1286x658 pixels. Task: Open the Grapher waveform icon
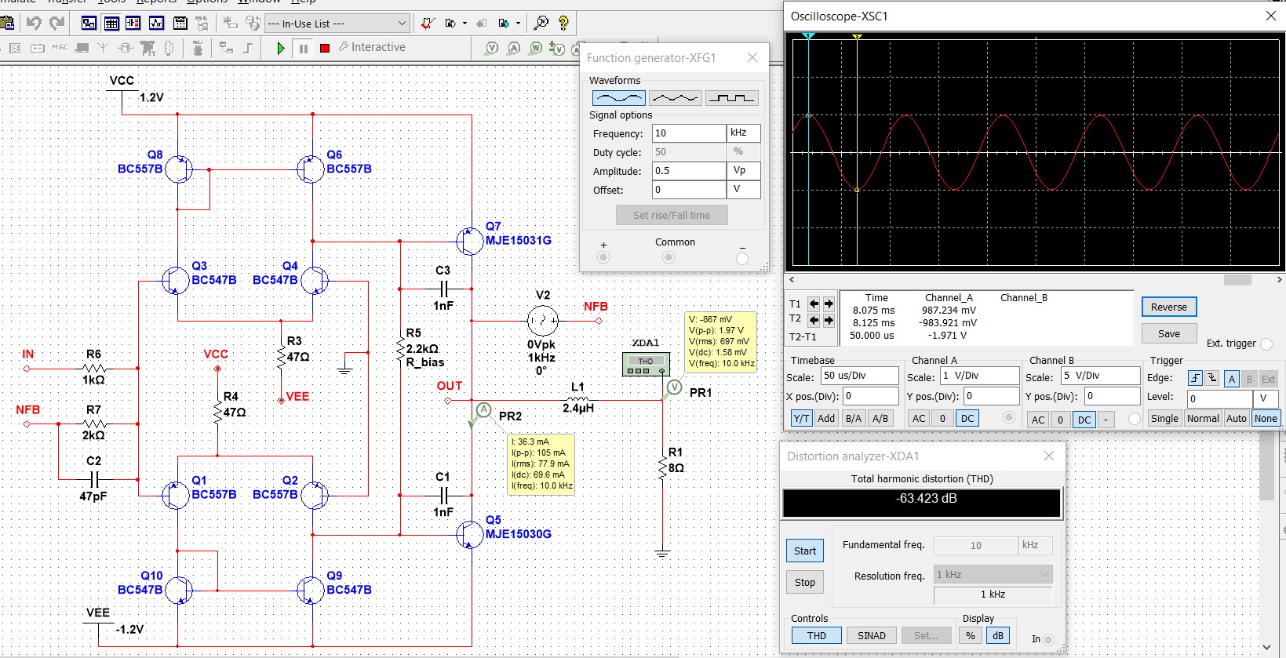pyautogui.click(x=157, y=24)
